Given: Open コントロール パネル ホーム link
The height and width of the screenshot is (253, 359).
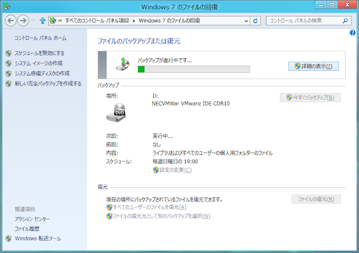Looking at the screenshot, I should [x=40, y=38].
